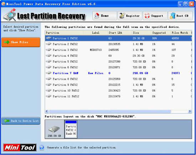Click the horizontal scrollbar right arrow
The height and width of the screenshot is (155, 196).
click(x=190, y=111)
